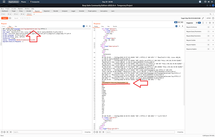
Task: Click the response pane vertical scrollbar
Action: 184,84
